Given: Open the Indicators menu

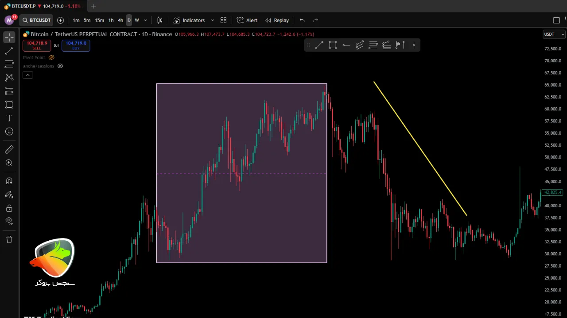Looking at the screenshot, I should 189,20.
